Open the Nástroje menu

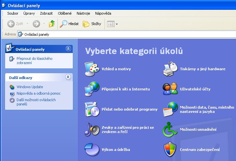tap(83, 13)
